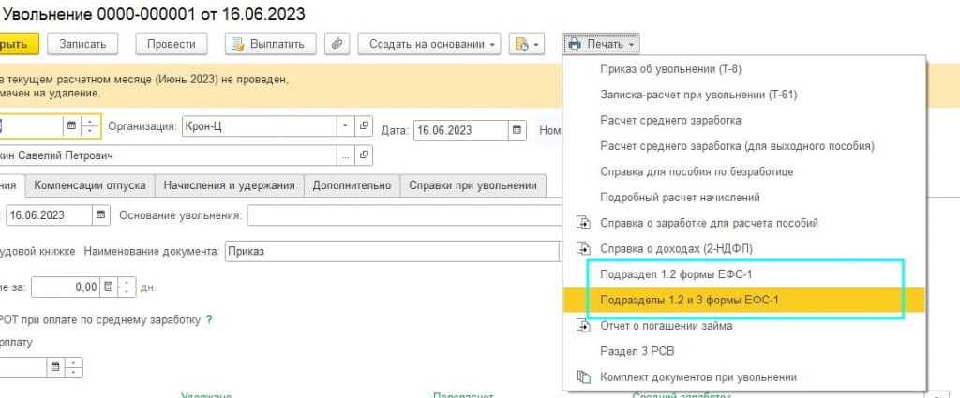Viewport: 960px width, 398px height.
Task: Click help question mark near МРОТ text
Action: click(209, 319)
